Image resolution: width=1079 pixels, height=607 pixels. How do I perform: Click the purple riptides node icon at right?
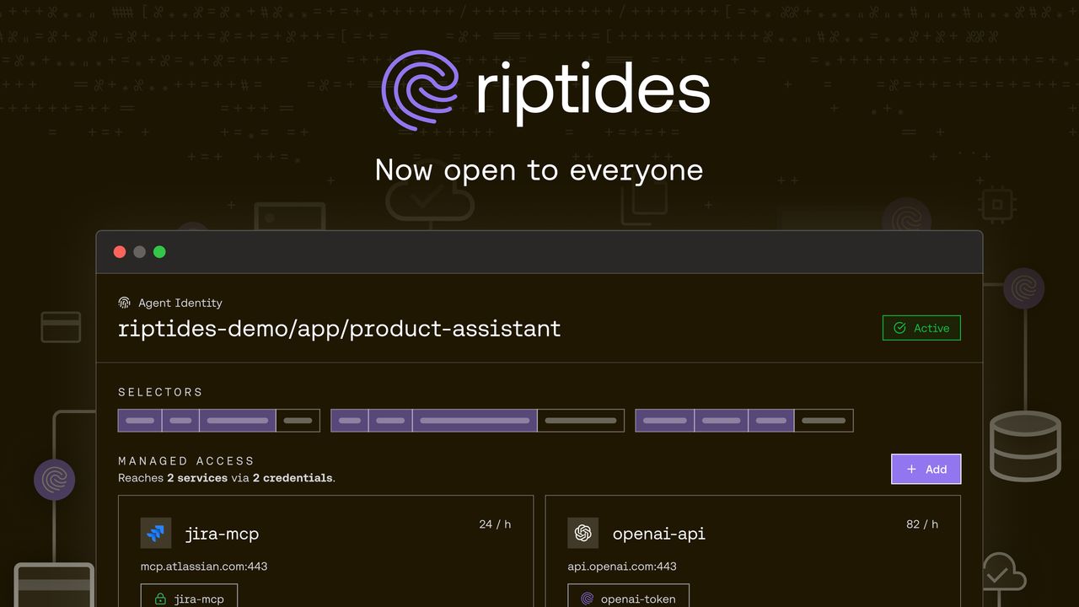(x=1023, y=288)
